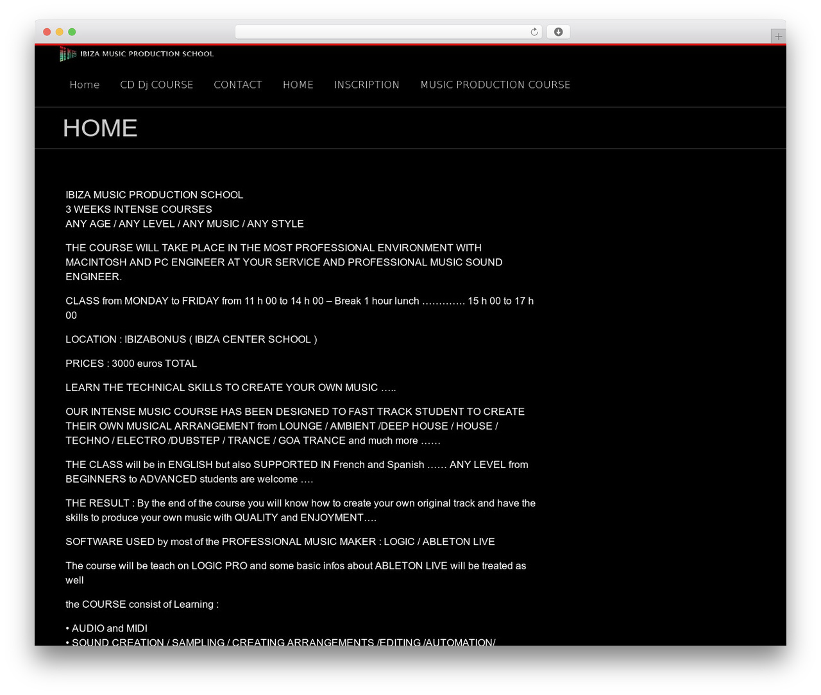The width and height of the screenshot is (821, 695).
Task: Reload the page with the refresh icon
Action: [534, 32]
